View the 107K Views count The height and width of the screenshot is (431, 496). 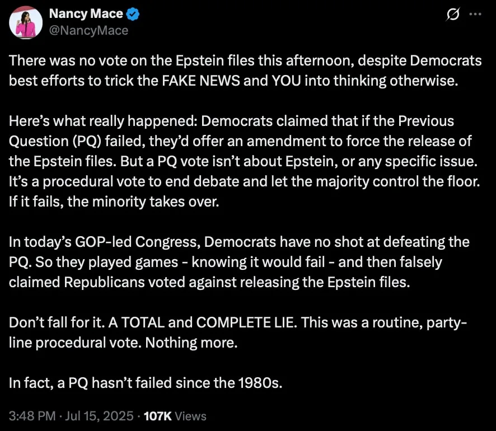coord(175,416)
